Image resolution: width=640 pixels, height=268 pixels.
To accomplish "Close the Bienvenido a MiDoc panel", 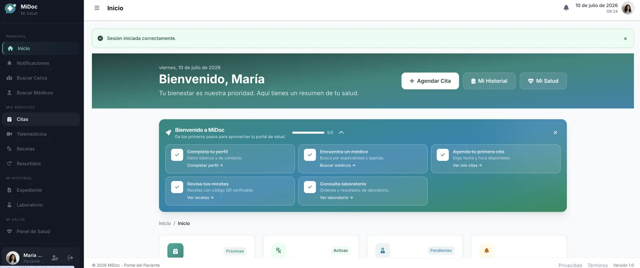I will pos(555,132).
